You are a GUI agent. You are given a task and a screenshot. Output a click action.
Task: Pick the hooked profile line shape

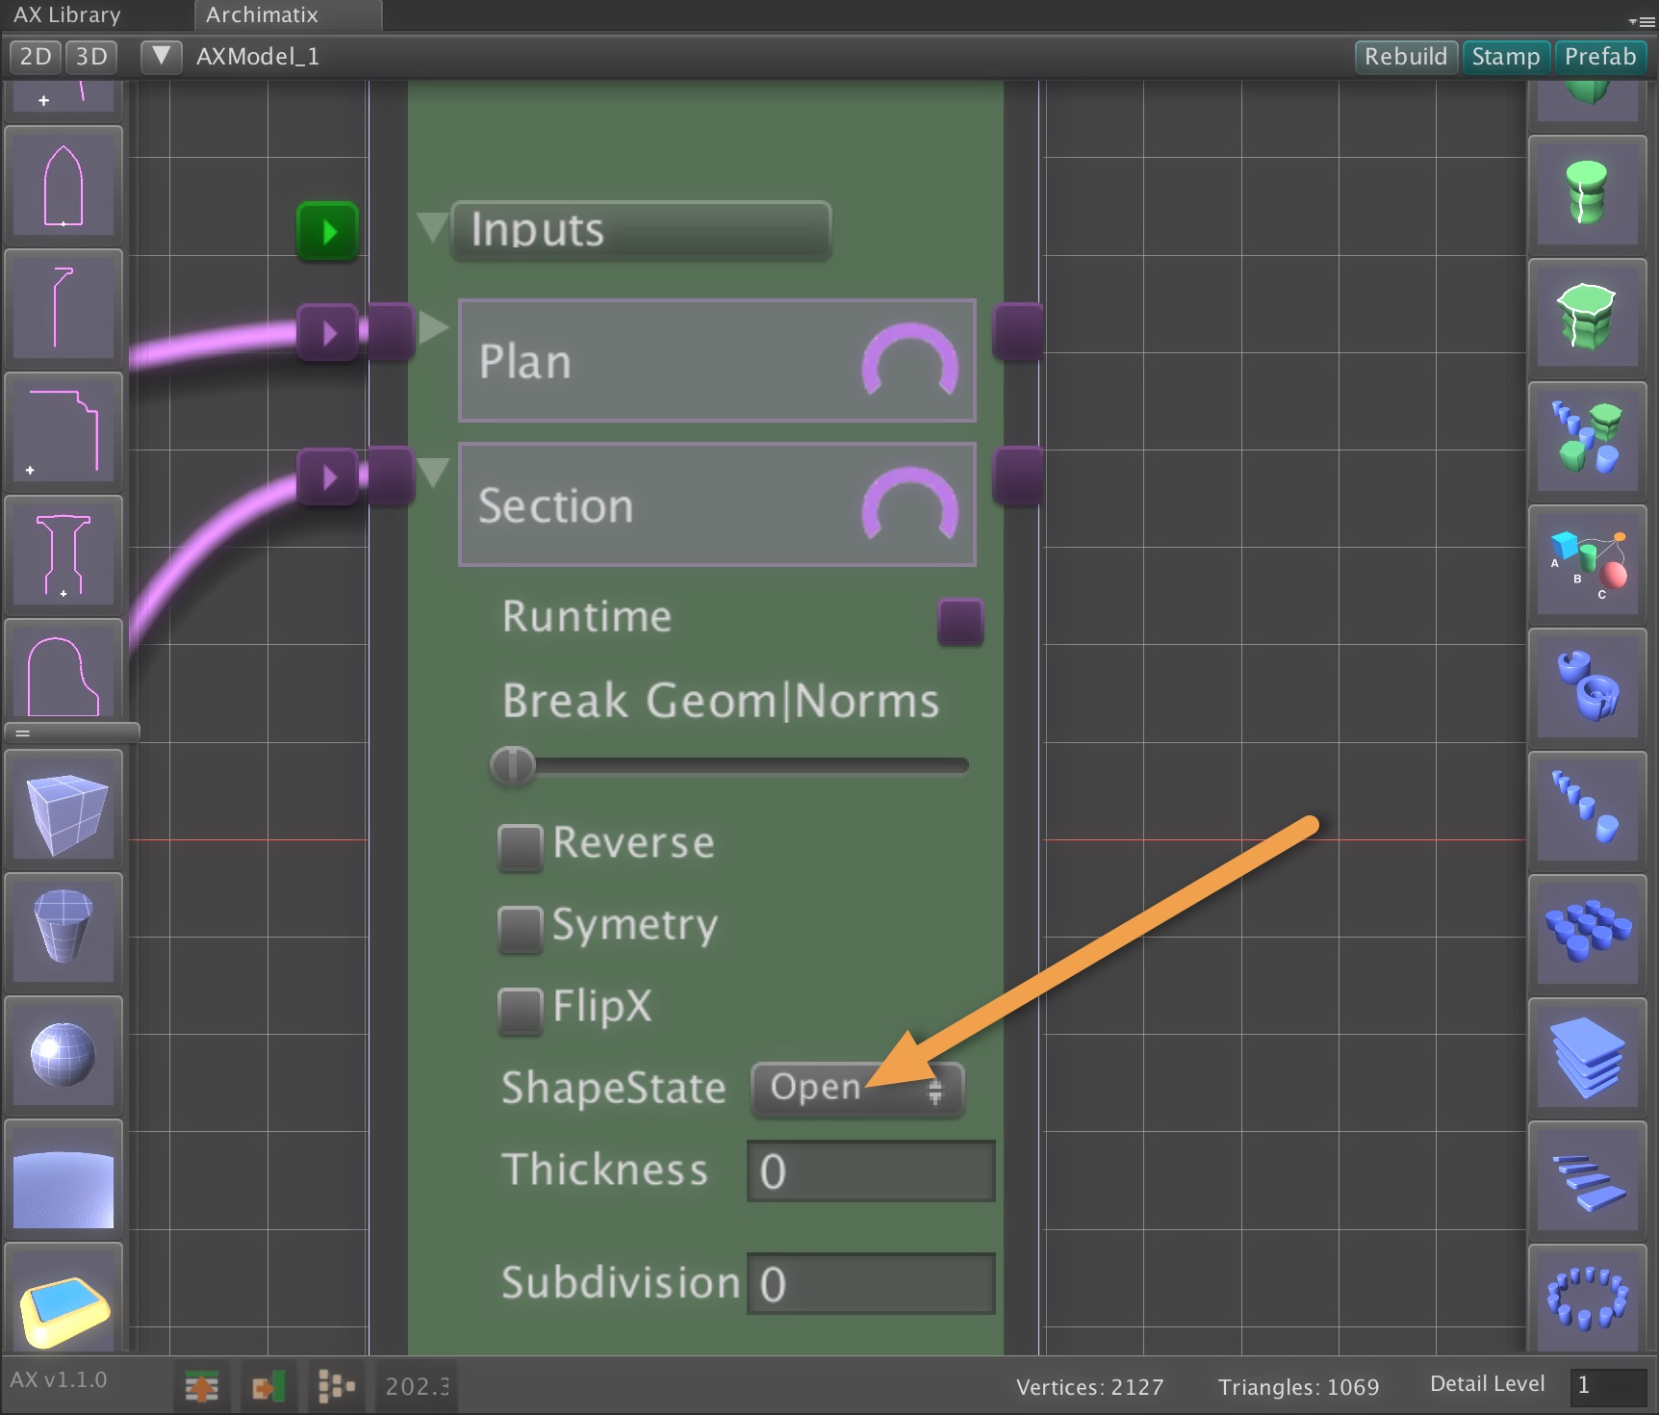coord(64,306)
